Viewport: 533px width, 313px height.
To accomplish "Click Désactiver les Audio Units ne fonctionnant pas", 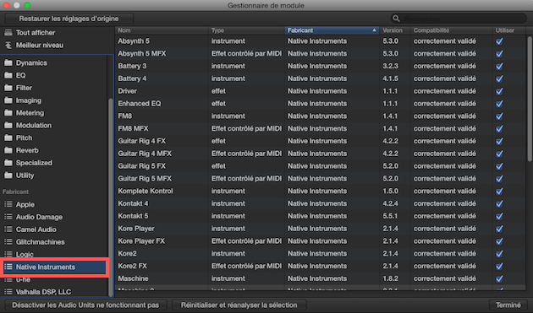I will coord(85,305).
